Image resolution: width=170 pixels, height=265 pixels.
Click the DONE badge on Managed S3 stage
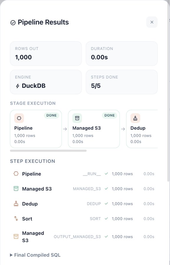tap(110, 115)
